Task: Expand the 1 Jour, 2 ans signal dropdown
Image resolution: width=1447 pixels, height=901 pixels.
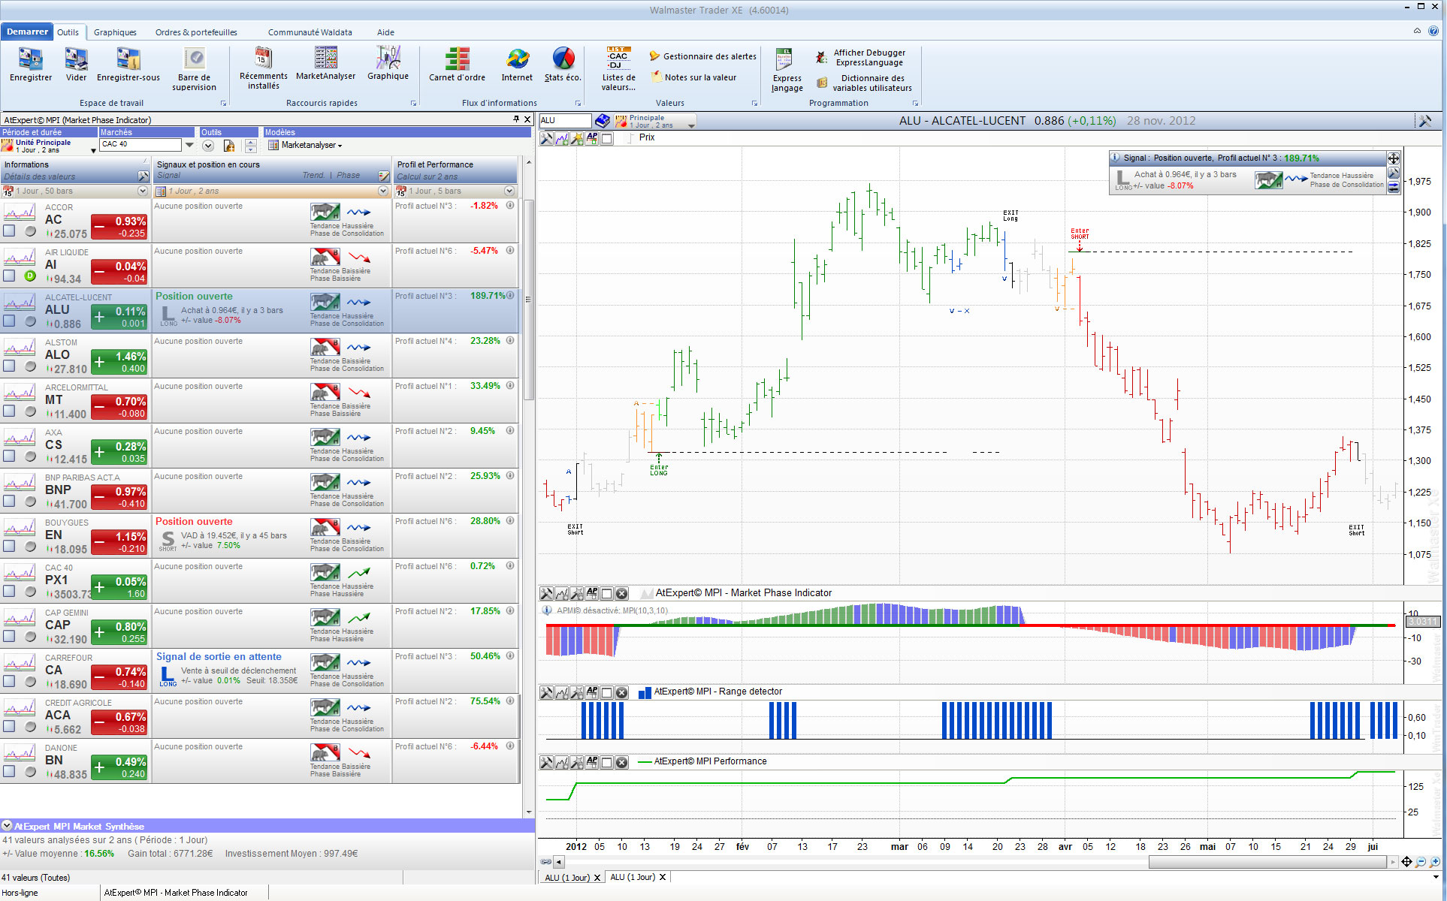Action: (x=383, y=191)
